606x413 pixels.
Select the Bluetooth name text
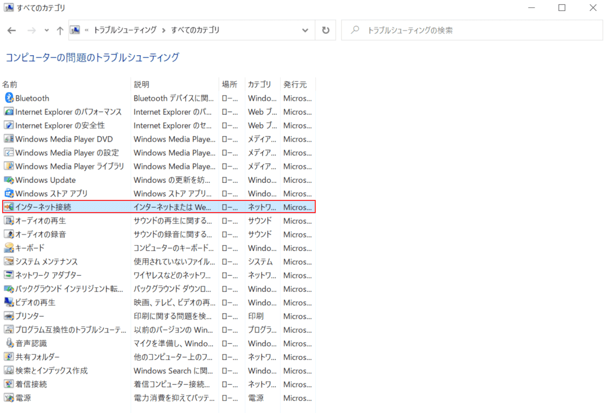click(x=32, y=98)
